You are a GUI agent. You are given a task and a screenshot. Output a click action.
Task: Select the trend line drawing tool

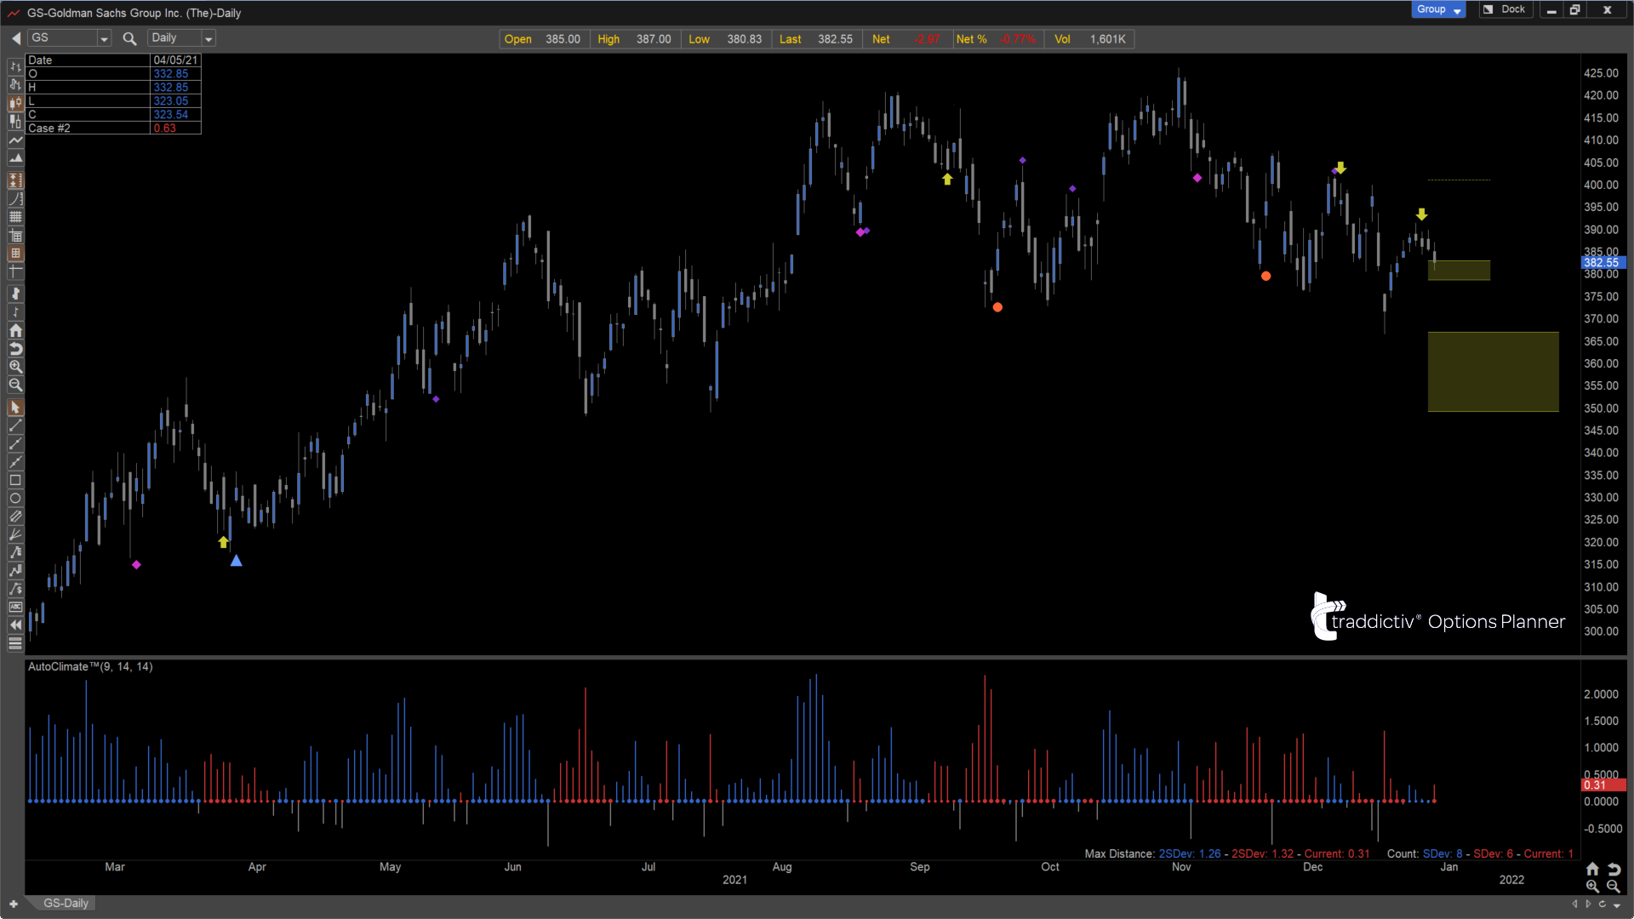pyautogui.click(x=15, y=425)
